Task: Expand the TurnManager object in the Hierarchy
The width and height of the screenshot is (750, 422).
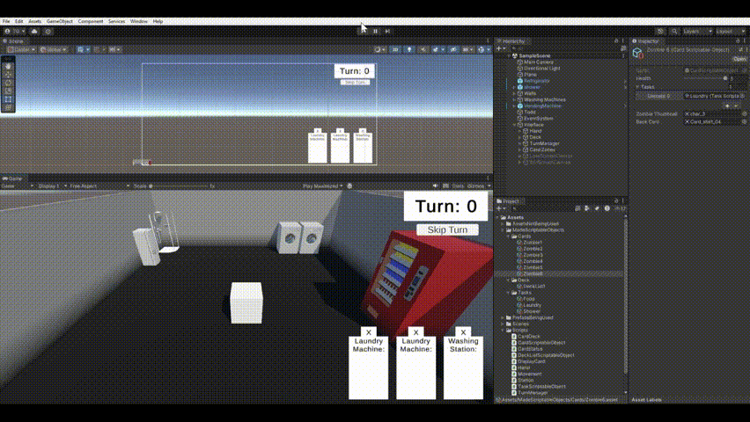Action: click(520, 143)
